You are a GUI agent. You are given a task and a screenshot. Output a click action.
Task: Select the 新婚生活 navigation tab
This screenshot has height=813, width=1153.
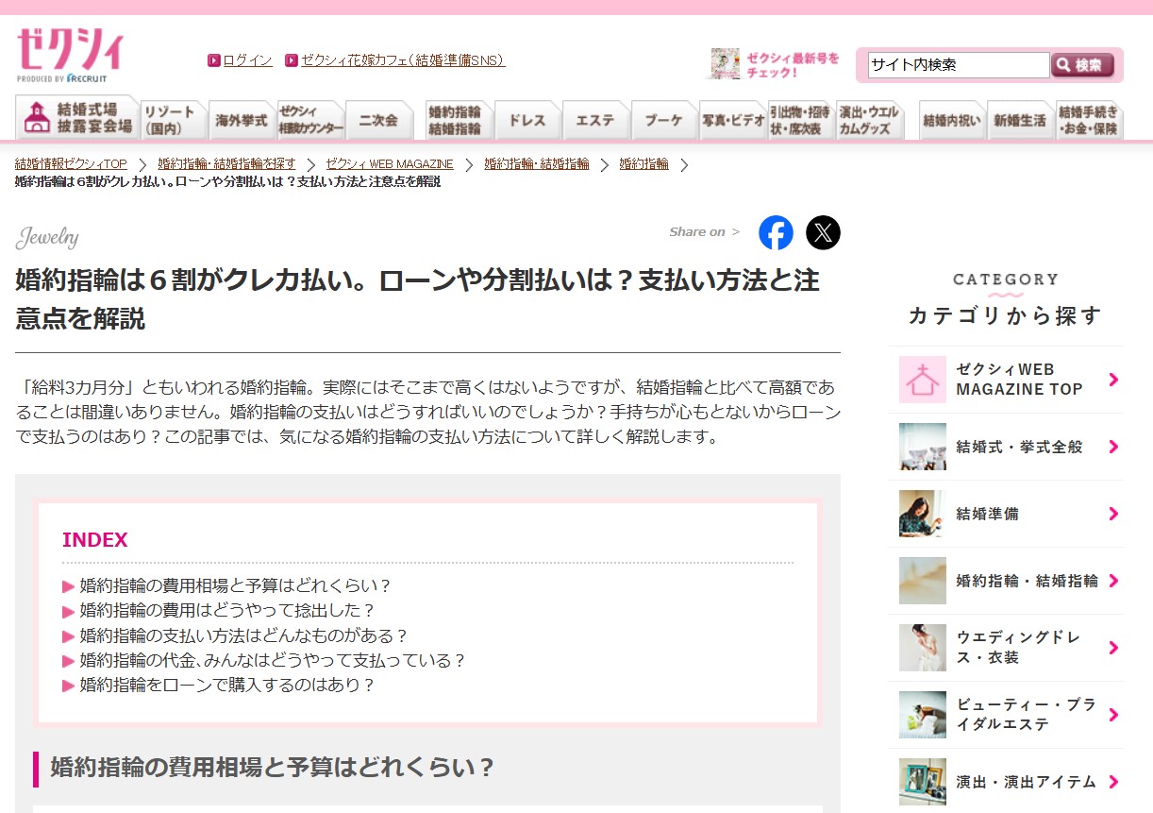click(1020, 121)
